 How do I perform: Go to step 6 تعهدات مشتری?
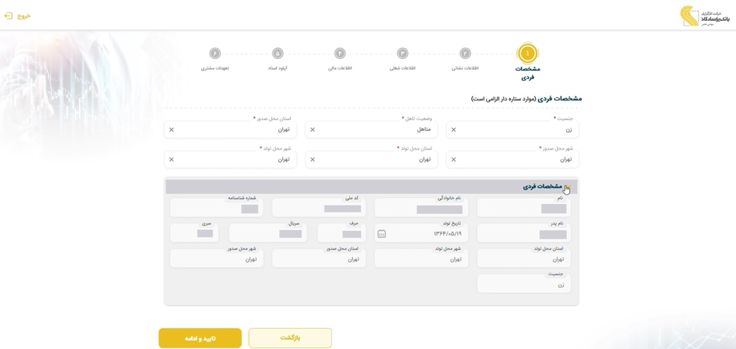tap(214, 53)
